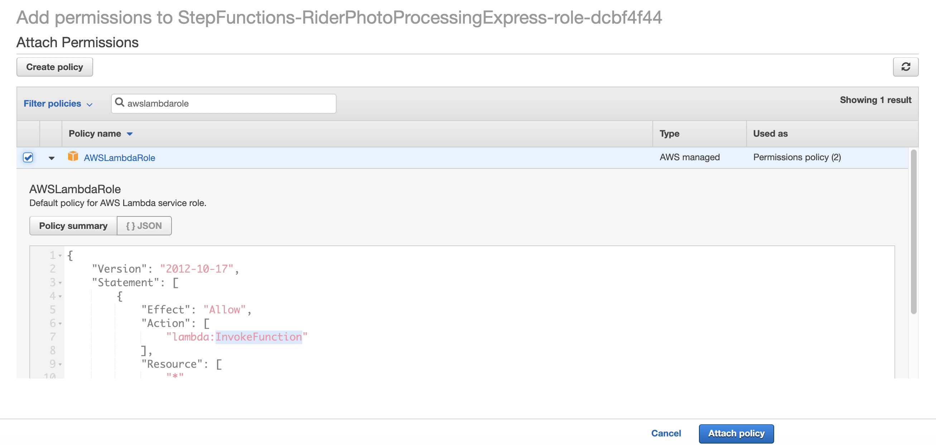
Task: Switch to the Policy summary tab
Action: point(73,226)
